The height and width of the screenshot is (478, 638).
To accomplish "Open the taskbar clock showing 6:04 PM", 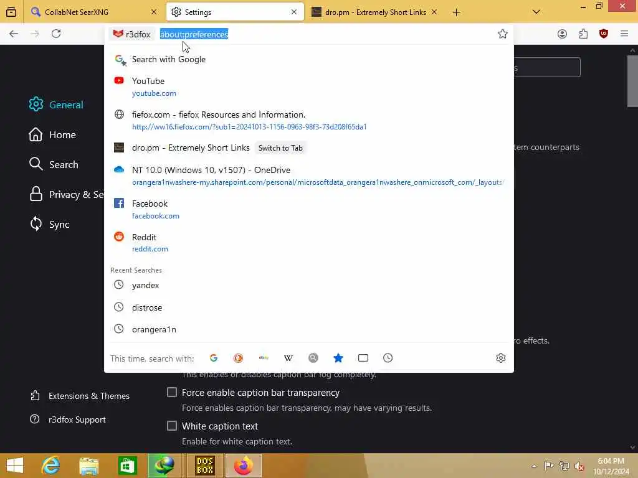I will pyautogui.click(x=611, y=466).
